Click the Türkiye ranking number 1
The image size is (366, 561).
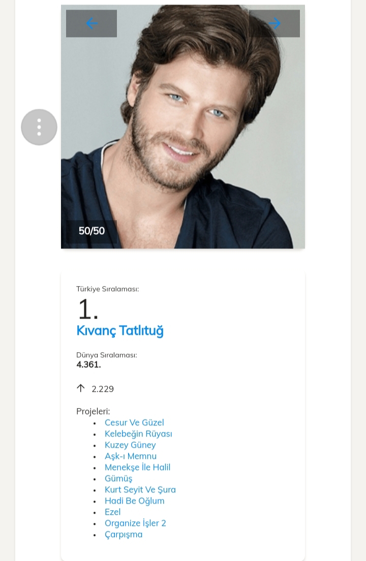(87, 309)
